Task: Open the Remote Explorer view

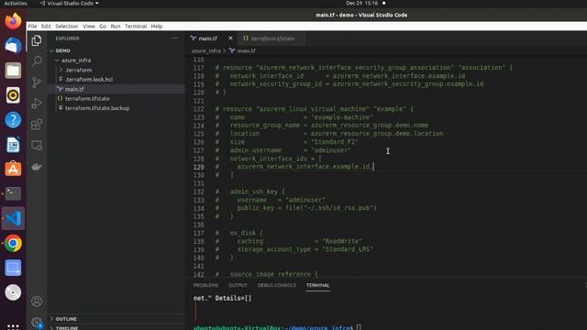Action: pos(37,145)
